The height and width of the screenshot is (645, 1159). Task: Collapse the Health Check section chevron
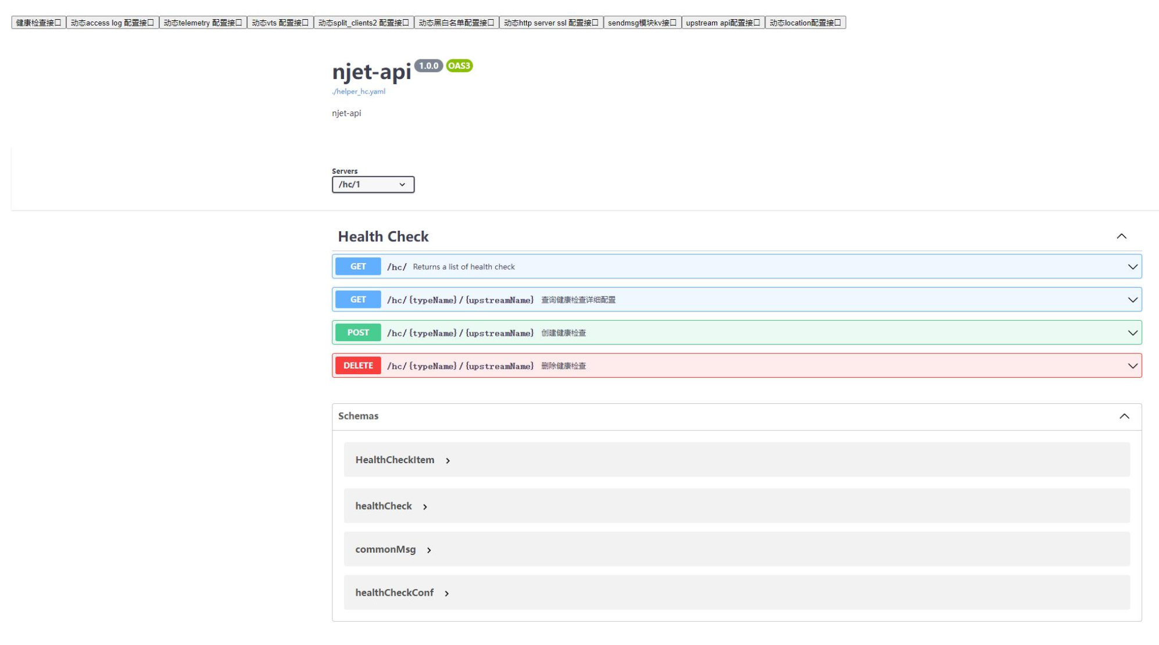click(x=1121, y=236)
